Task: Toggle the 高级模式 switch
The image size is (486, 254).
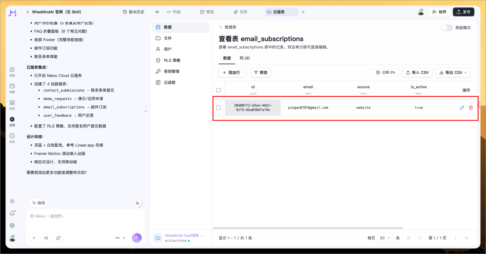Action: click(x=447, y=27)
